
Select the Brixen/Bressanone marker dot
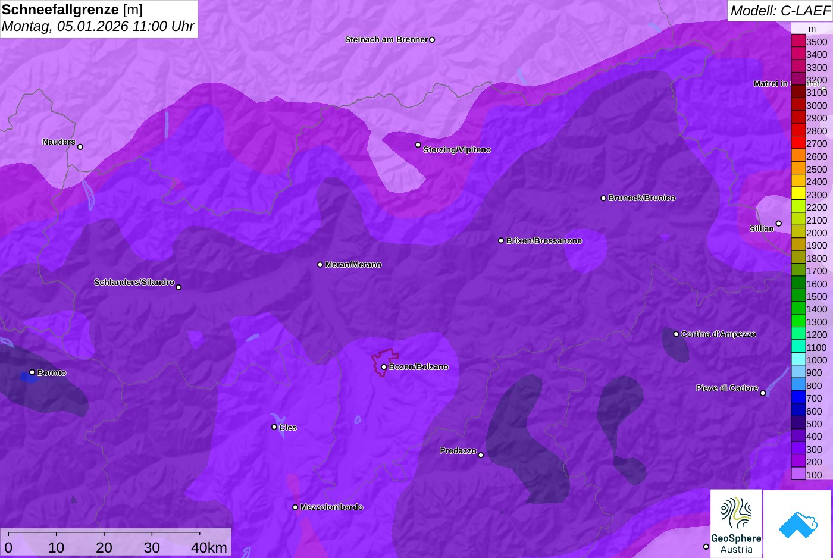[x=501, y=241]
